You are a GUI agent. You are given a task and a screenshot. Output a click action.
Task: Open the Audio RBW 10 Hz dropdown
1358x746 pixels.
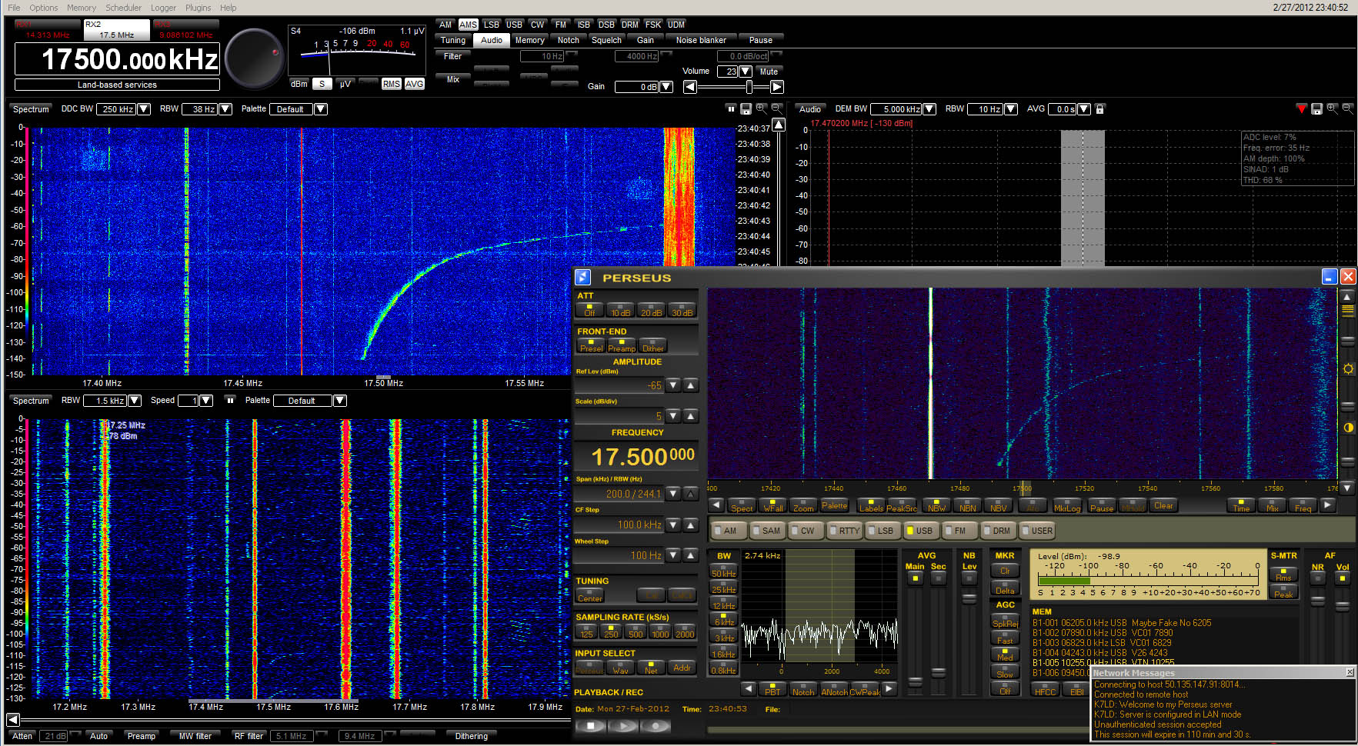[x=1011, y=109]
